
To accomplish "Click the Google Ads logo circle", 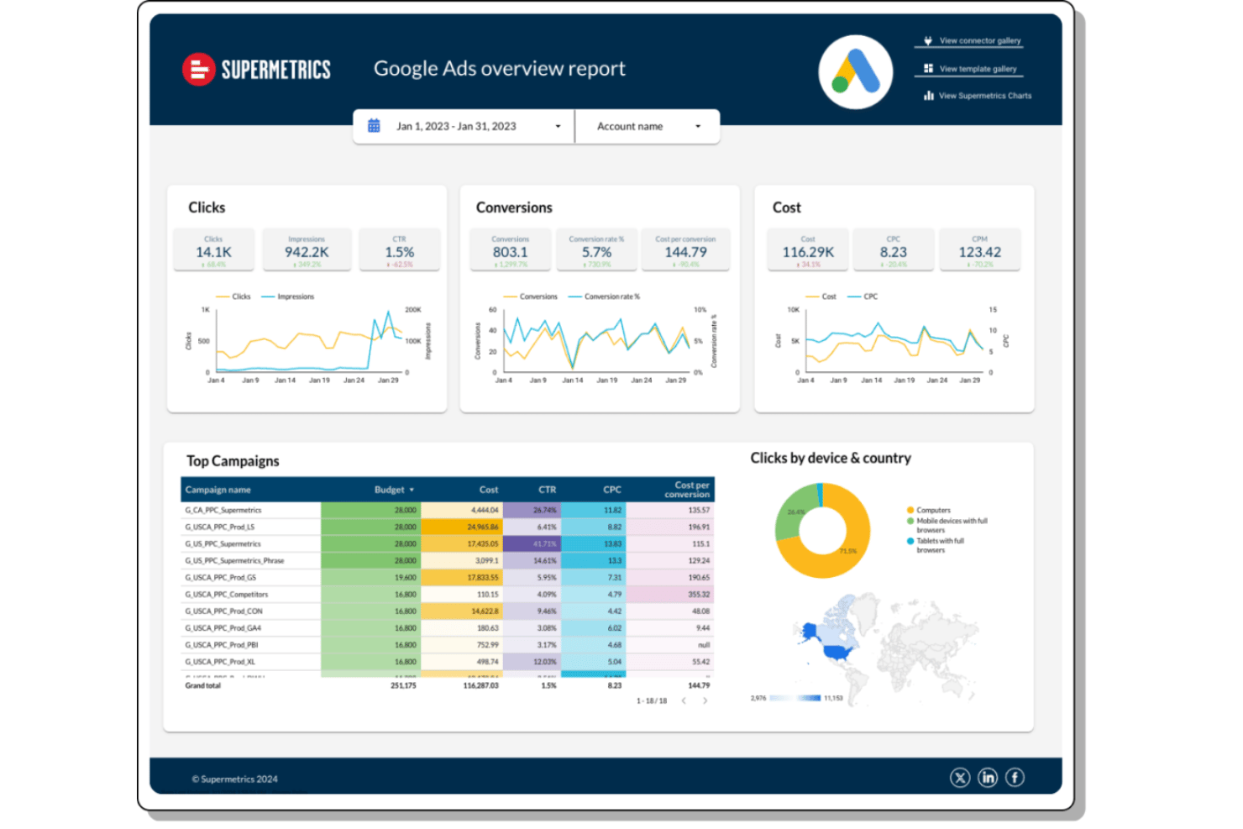I will [856, 72].
